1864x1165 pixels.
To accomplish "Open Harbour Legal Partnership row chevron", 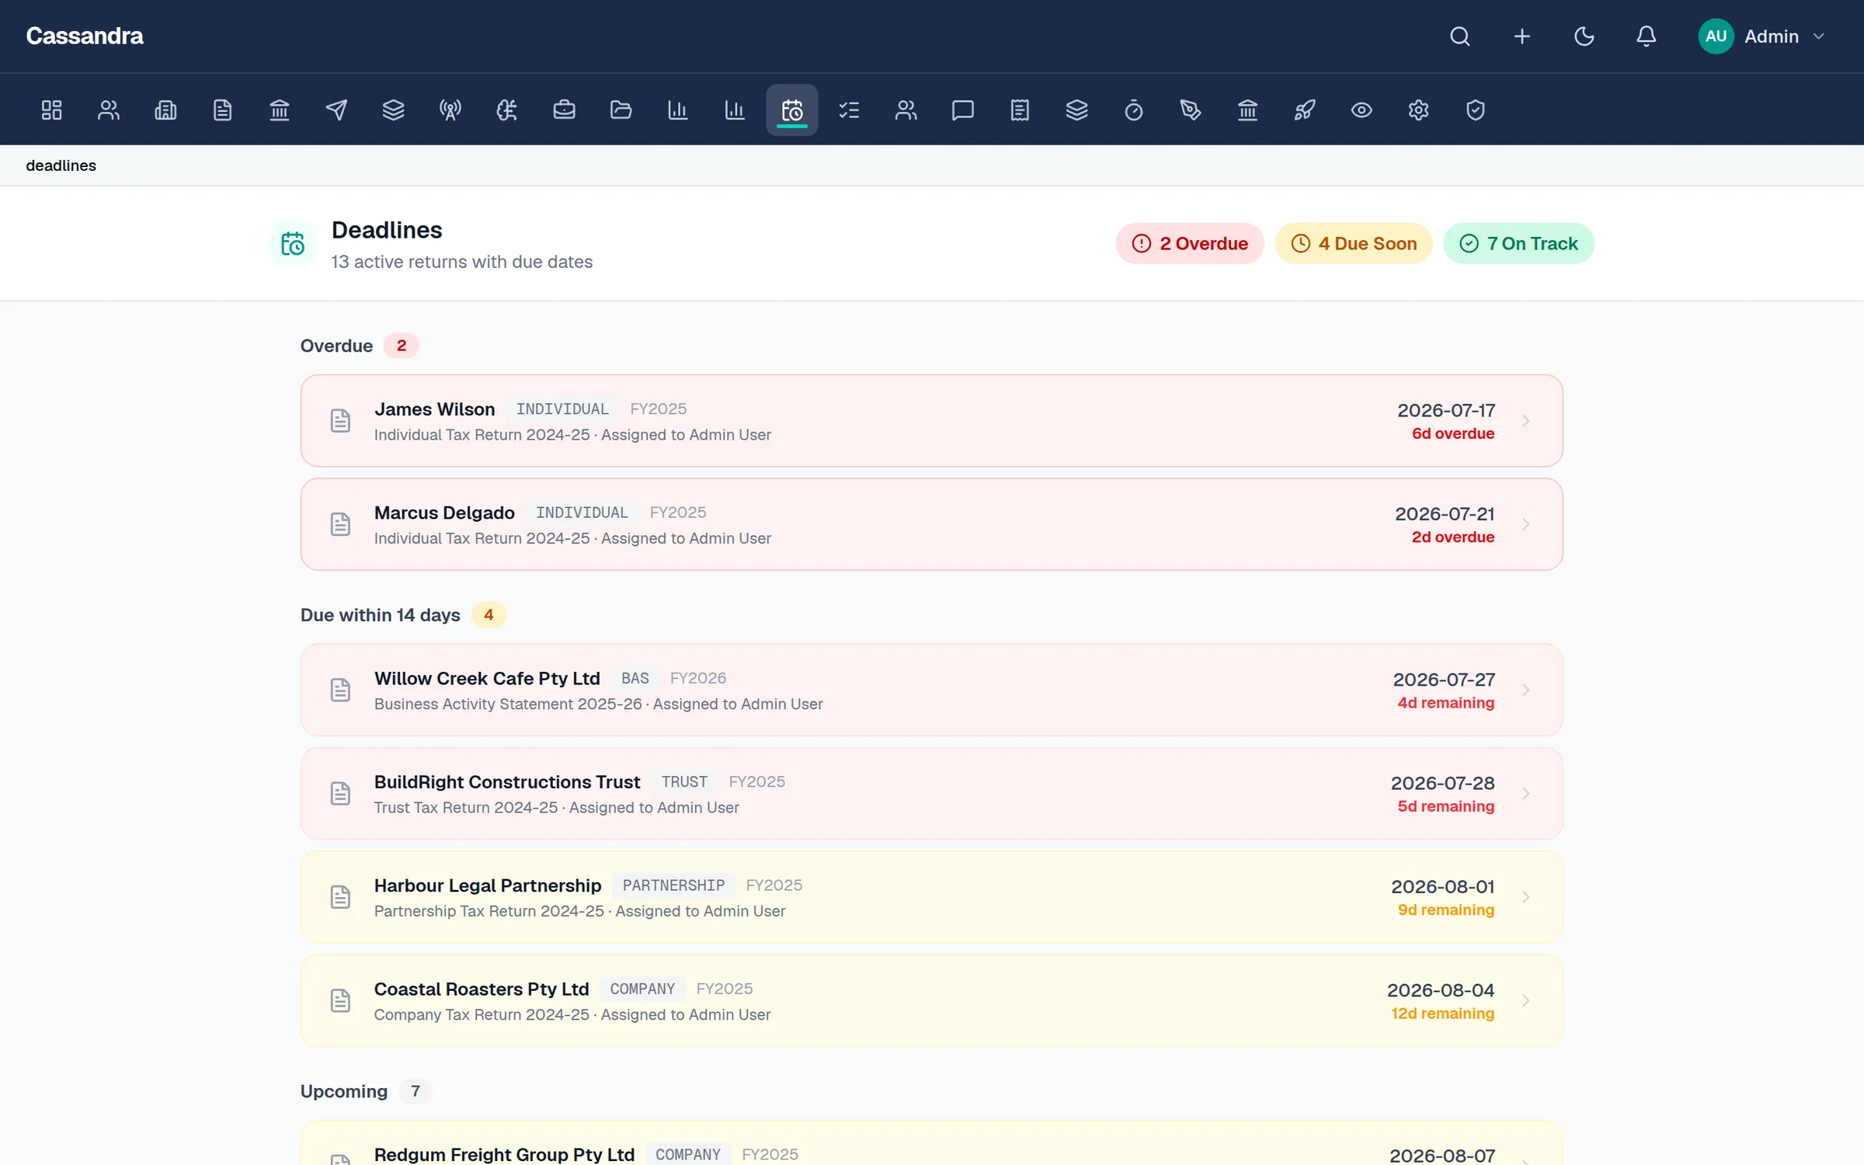I will click(x=1526, y=897).
